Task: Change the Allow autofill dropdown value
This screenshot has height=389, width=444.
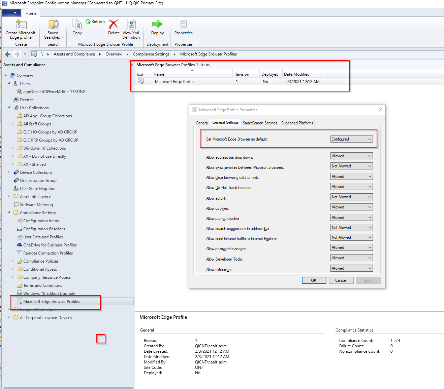Action: 351,197
